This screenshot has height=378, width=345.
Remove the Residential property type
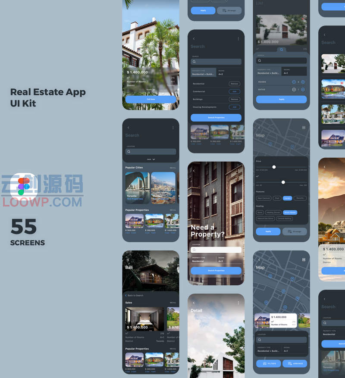click(234, 84)
